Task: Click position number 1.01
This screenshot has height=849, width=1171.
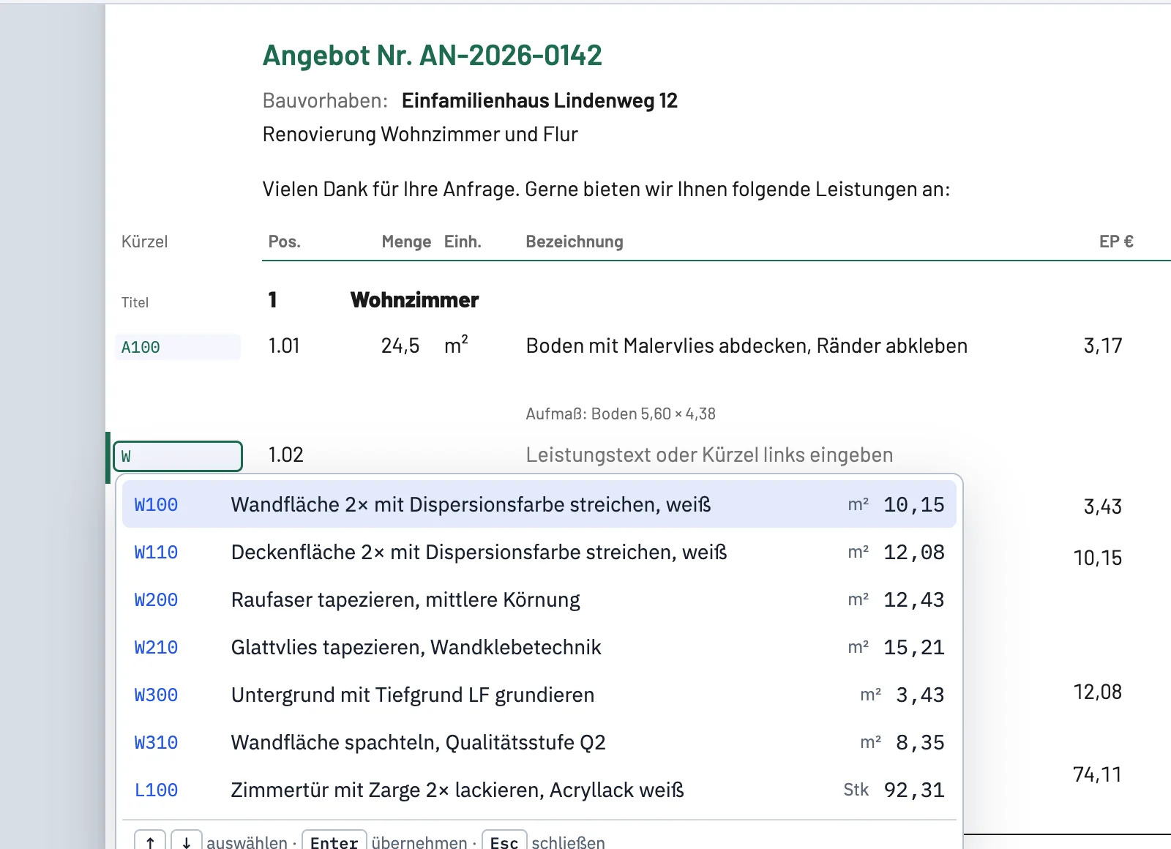Action: tap(284, 345)
